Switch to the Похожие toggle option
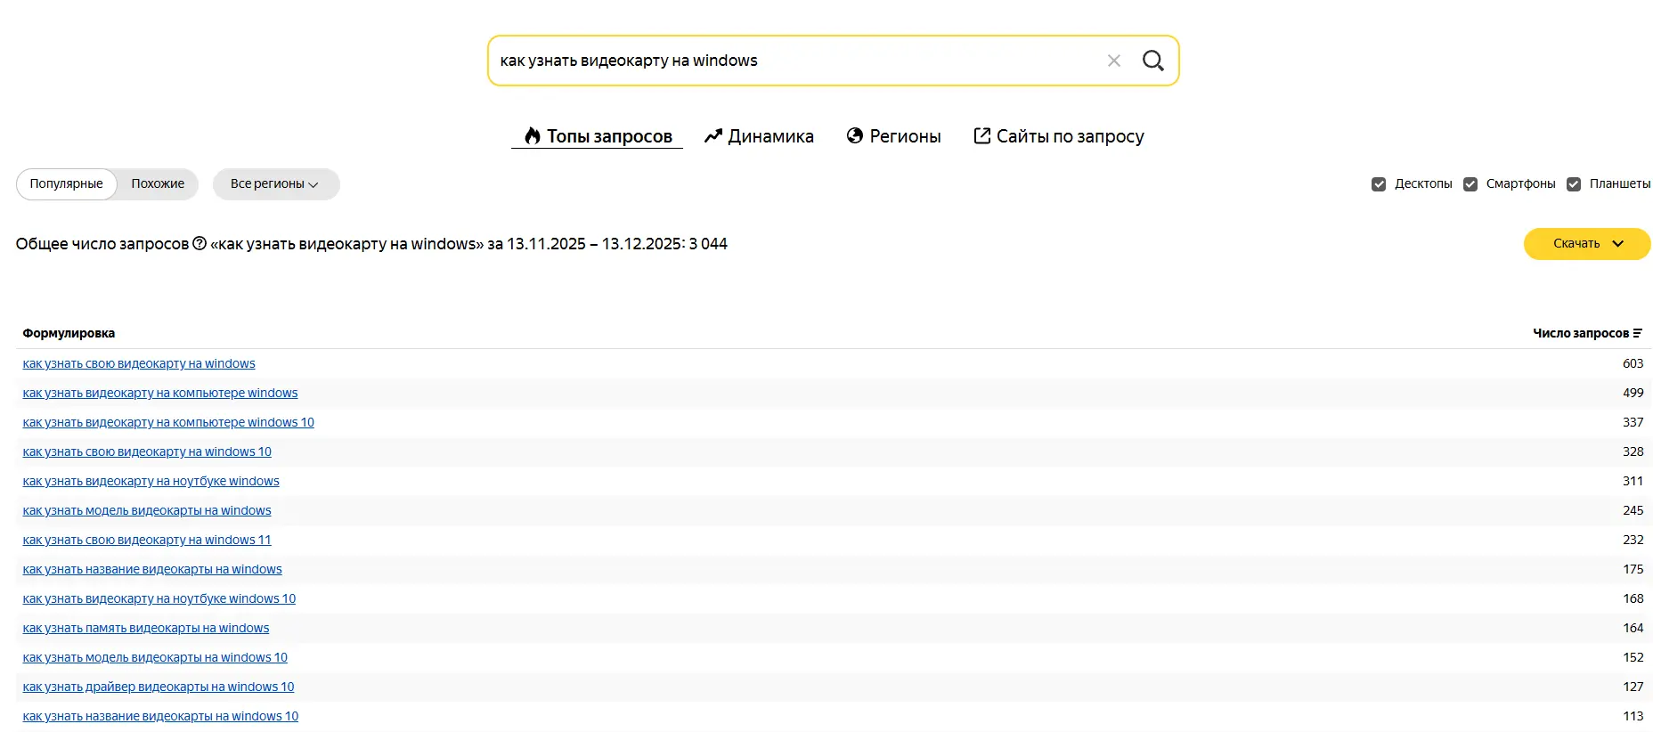The image size is (1653, 732). pyautogui.click(x=158, y=184)
